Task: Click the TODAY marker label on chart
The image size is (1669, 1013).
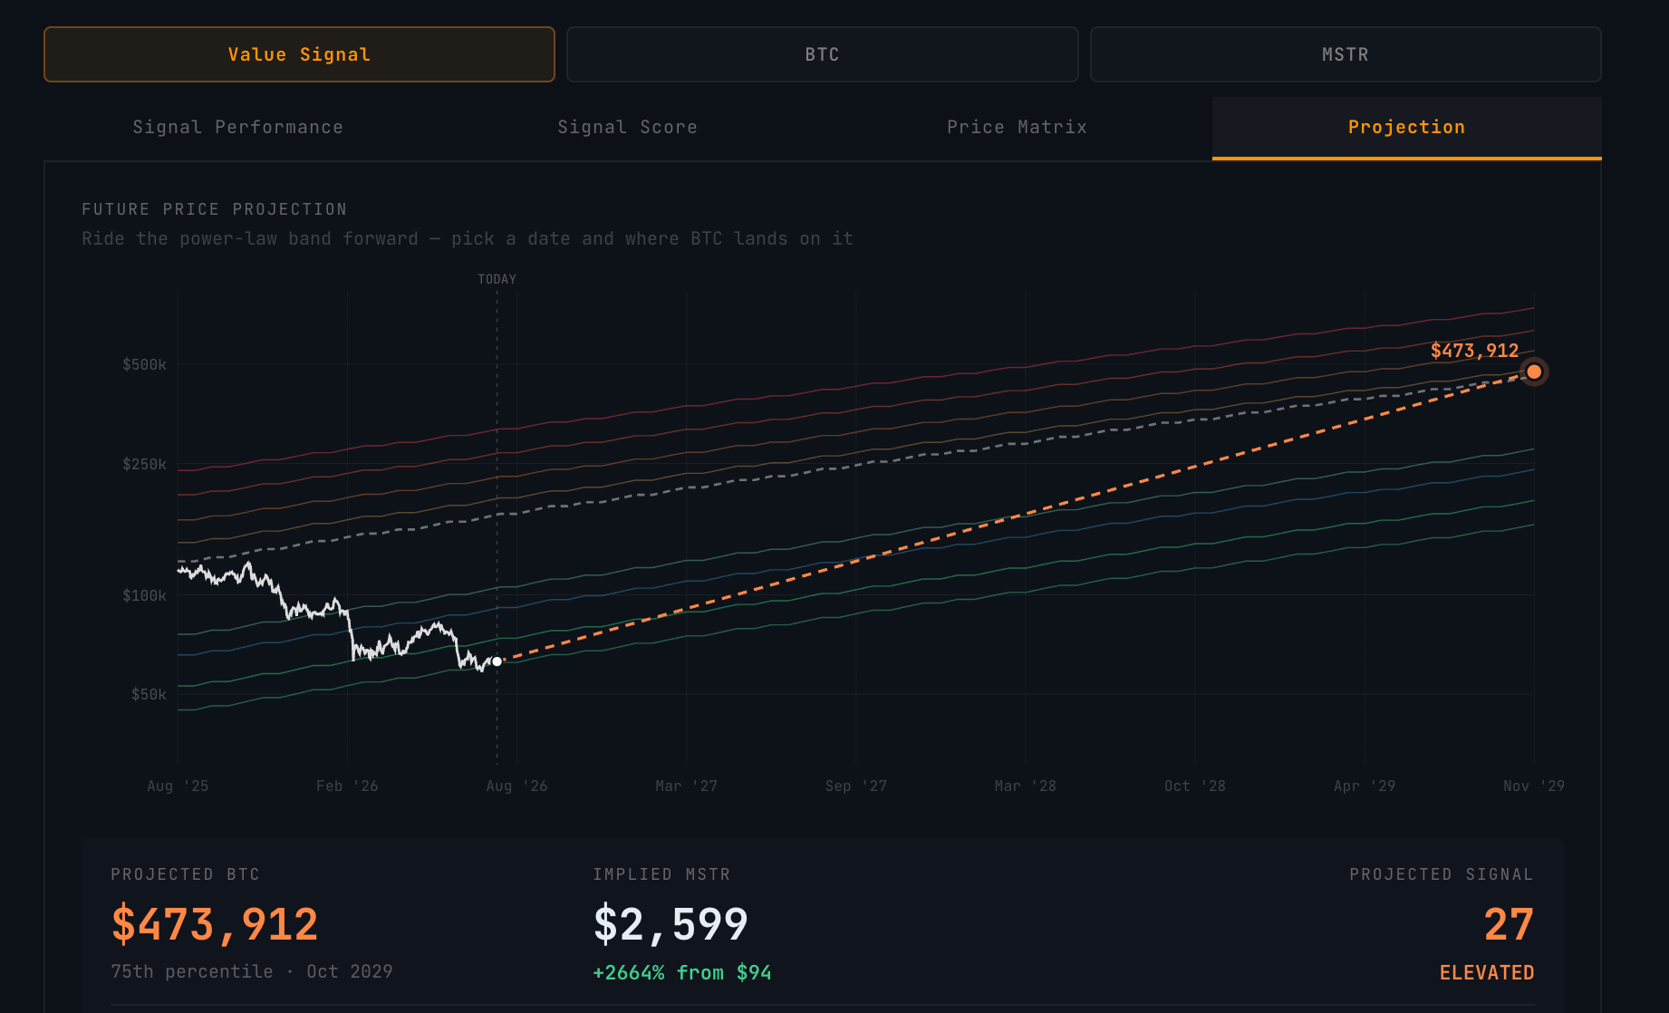Action: pos(497,279)
